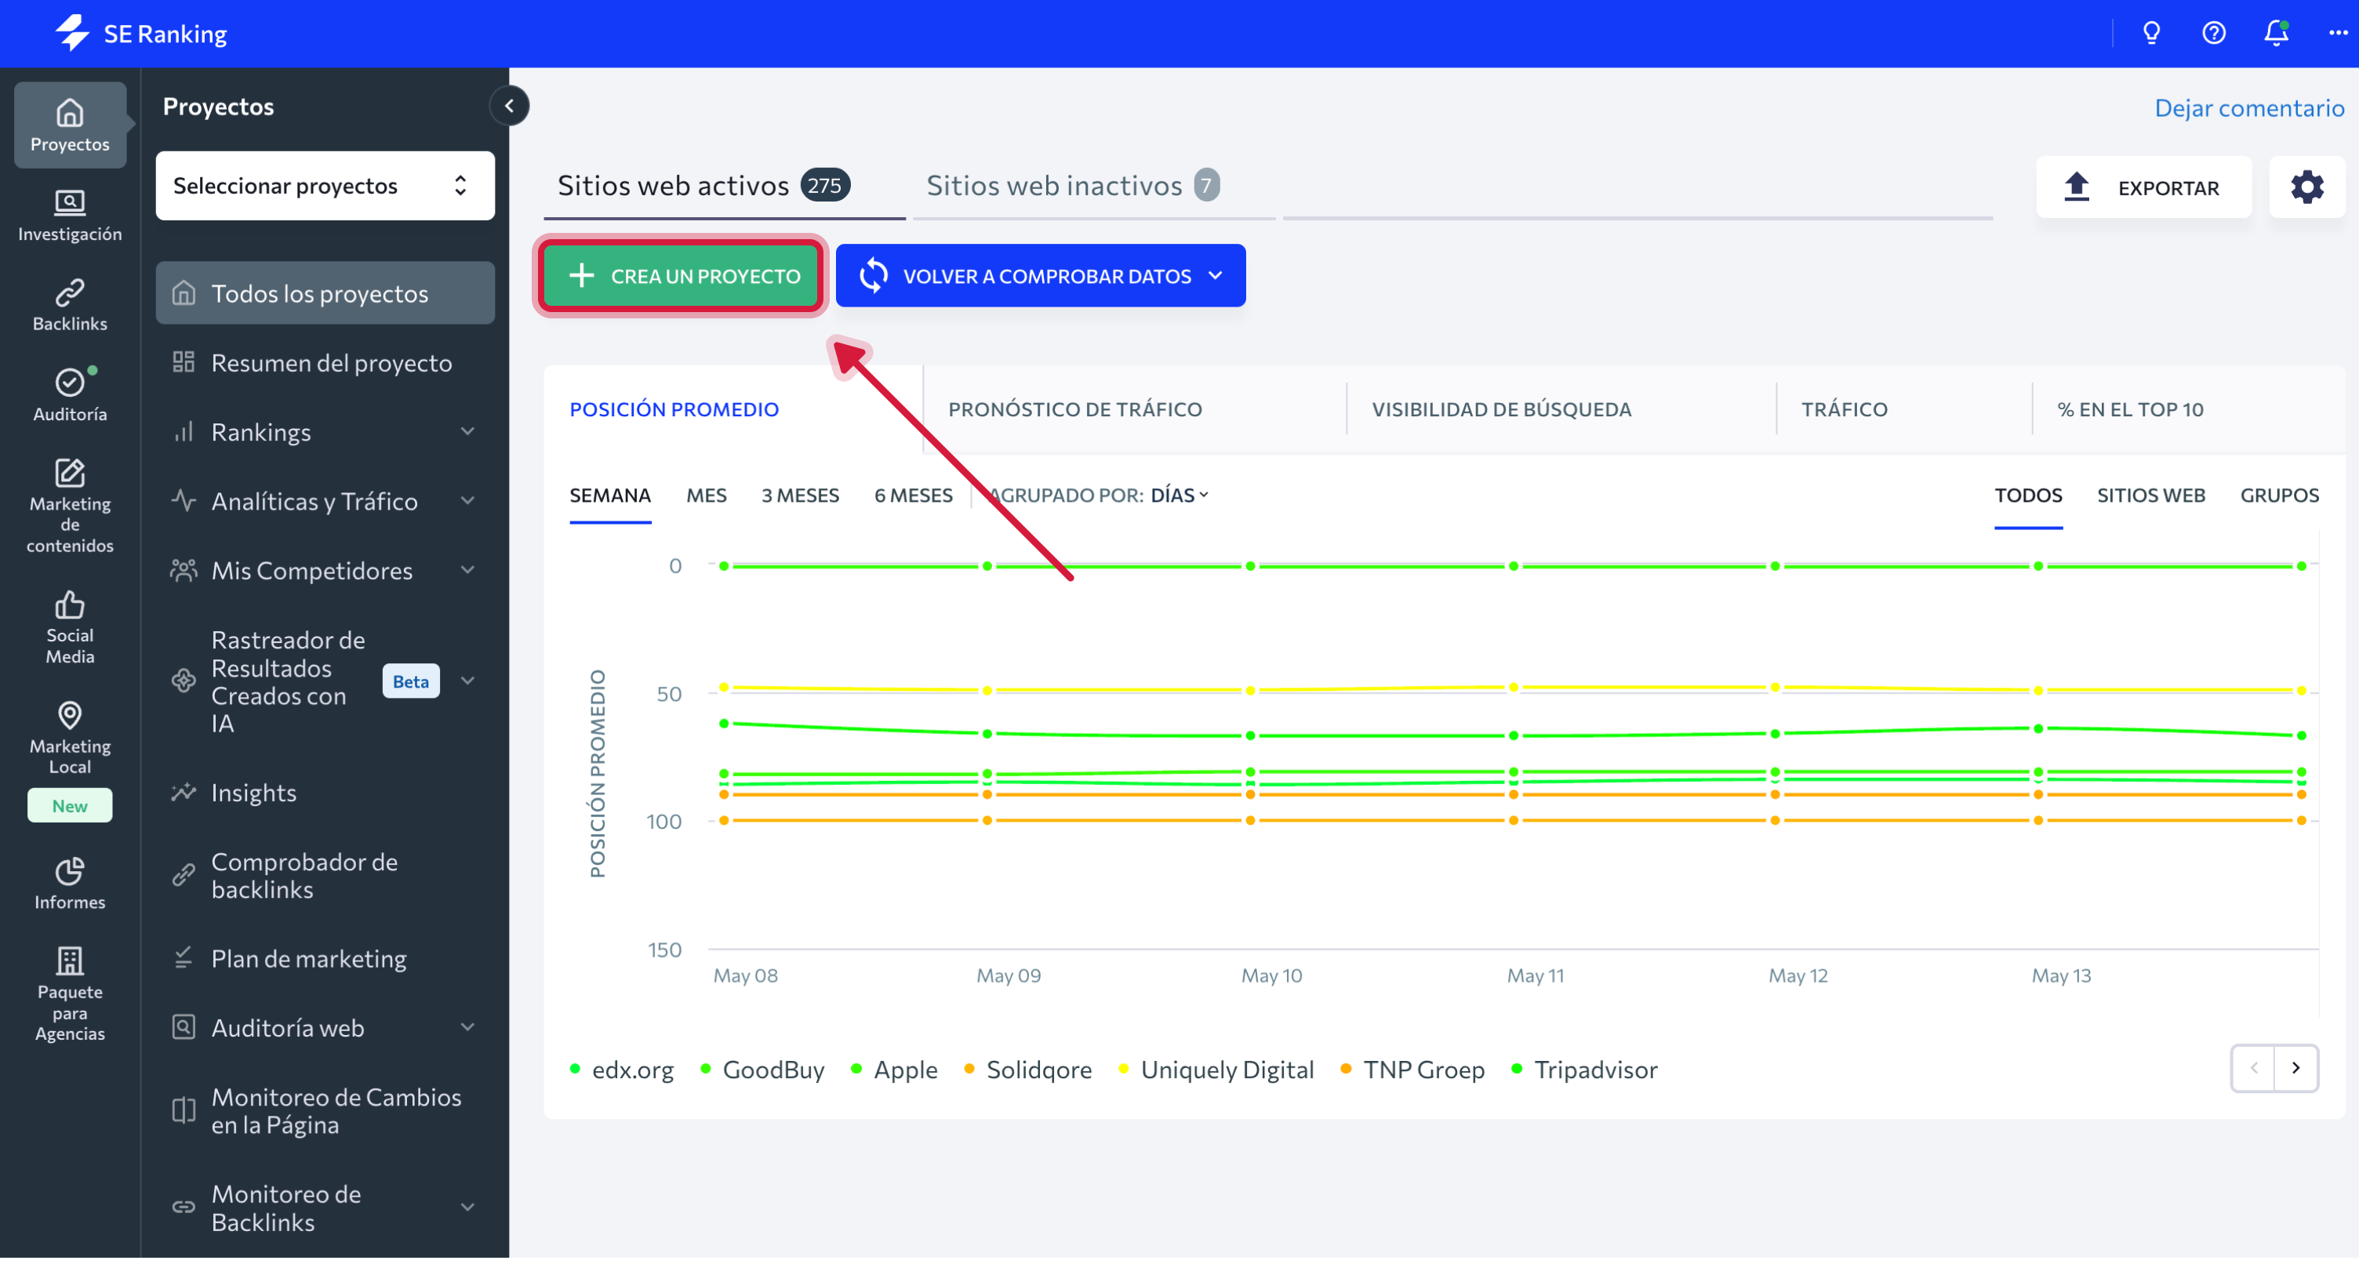Toggle the Solidqore legend series
This screenshot has width=2359, height=1264.
click(x=1038, y=1070)
